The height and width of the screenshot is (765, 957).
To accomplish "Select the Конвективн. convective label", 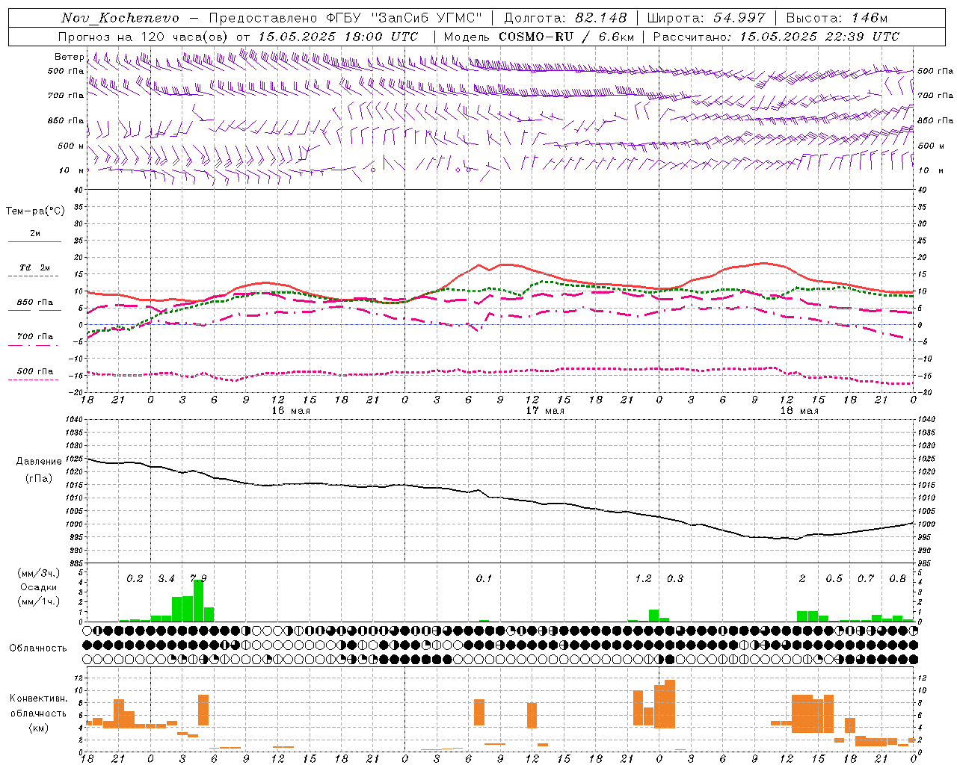I will tap(38, 699).
